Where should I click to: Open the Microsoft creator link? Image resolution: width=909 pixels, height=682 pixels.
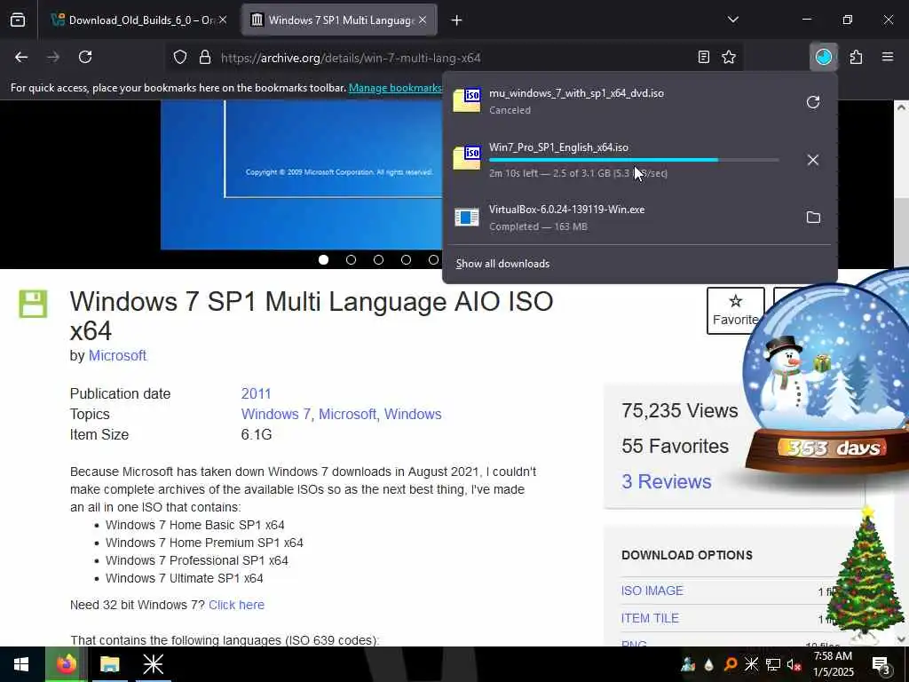coord(117,355)
